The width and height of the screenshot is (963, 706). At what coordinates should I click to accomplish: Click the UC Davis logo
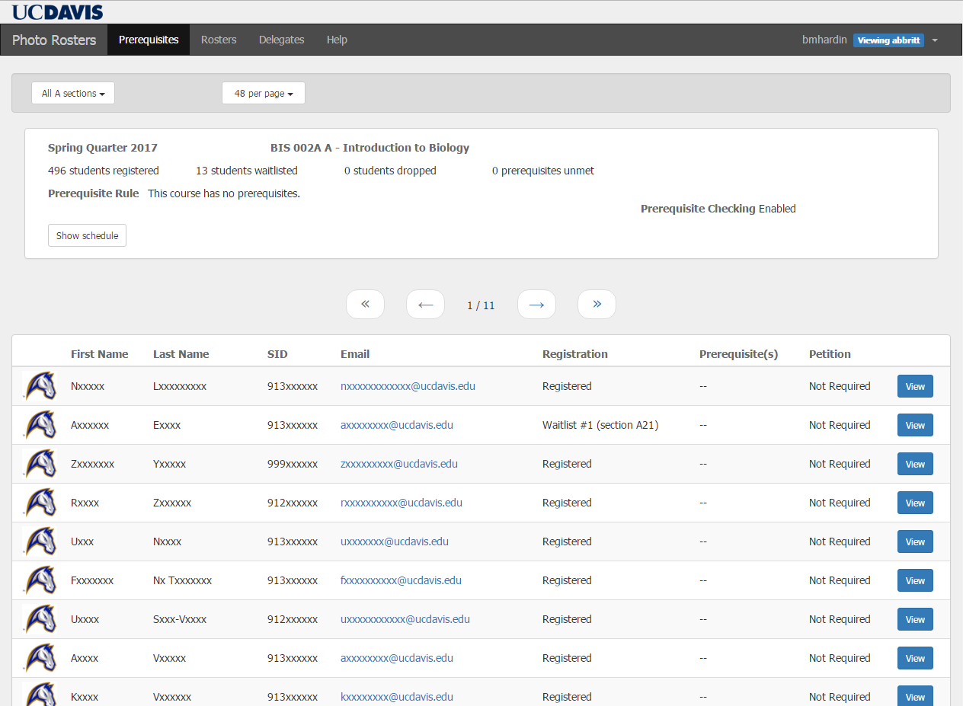(57, 11)
